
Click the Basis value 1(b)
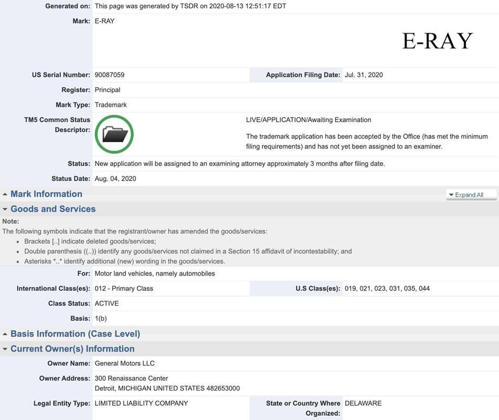point(100,318)
